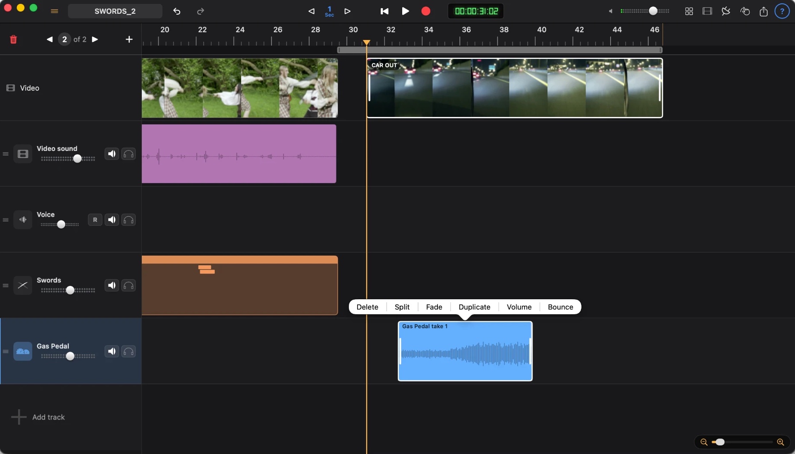This screenshot has height=454, width=795.
Task: Open the help question-mark button
Action: [782, 11]
